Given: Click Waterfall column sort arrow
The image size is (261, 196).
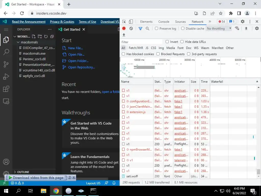Looking at the screenshot, I should pos(257,81).
